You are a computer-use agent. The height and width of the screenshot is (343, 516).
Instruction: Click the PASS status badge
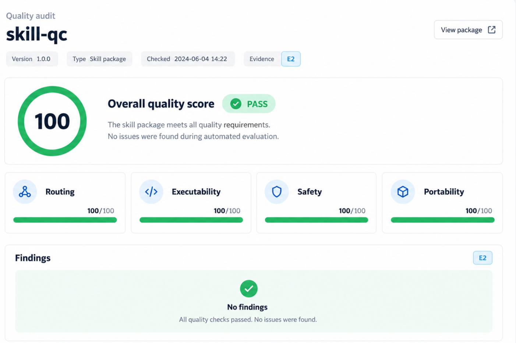(x=249, y=104)
